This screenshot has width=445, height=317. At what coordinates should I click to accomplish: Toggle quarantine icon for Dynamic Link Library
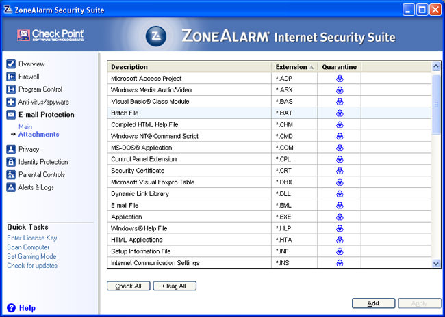[x=340, y=194]
